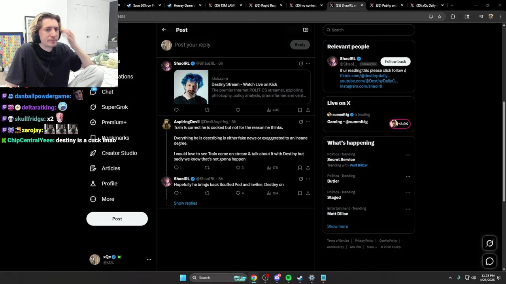
Task: Open Terms of Service footer link
Action: tap(338, 241)
